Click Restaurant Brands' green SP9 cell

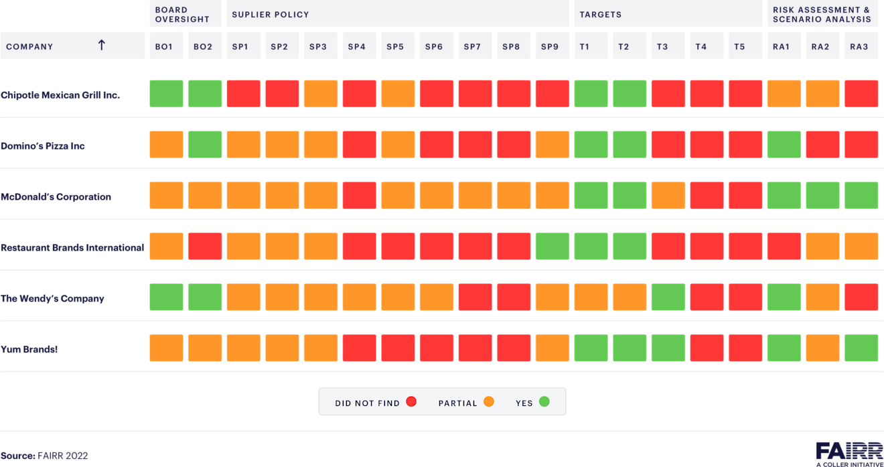[552, 247]
